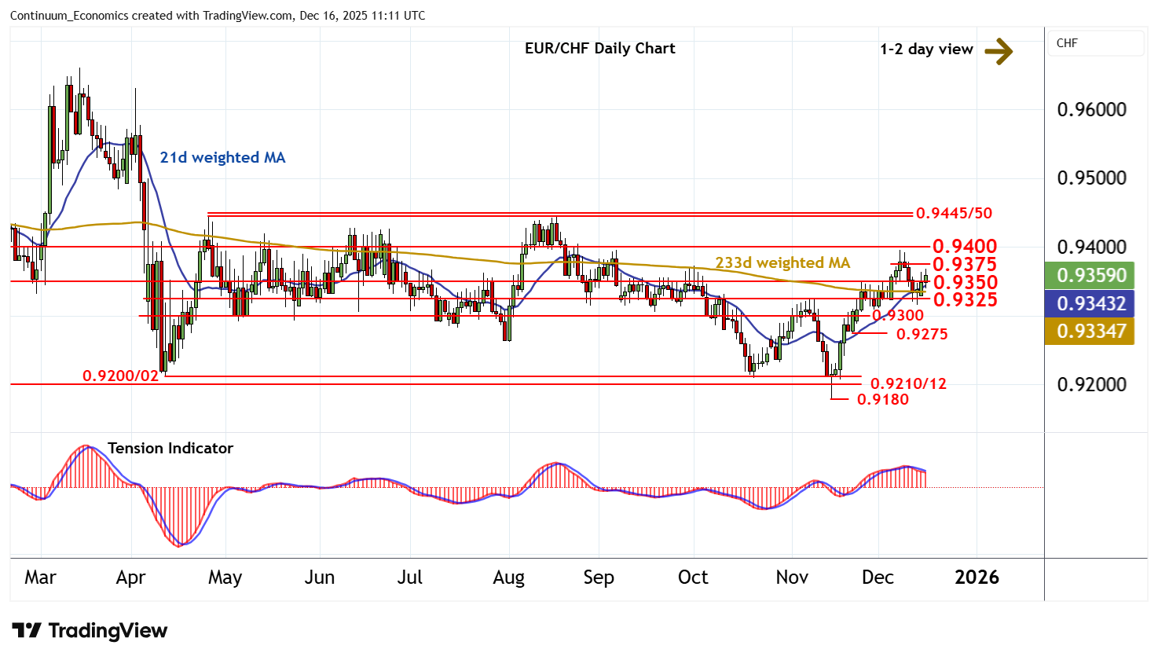
Task: Click the 0.9400 resistance level label
Action: (964, 247)
